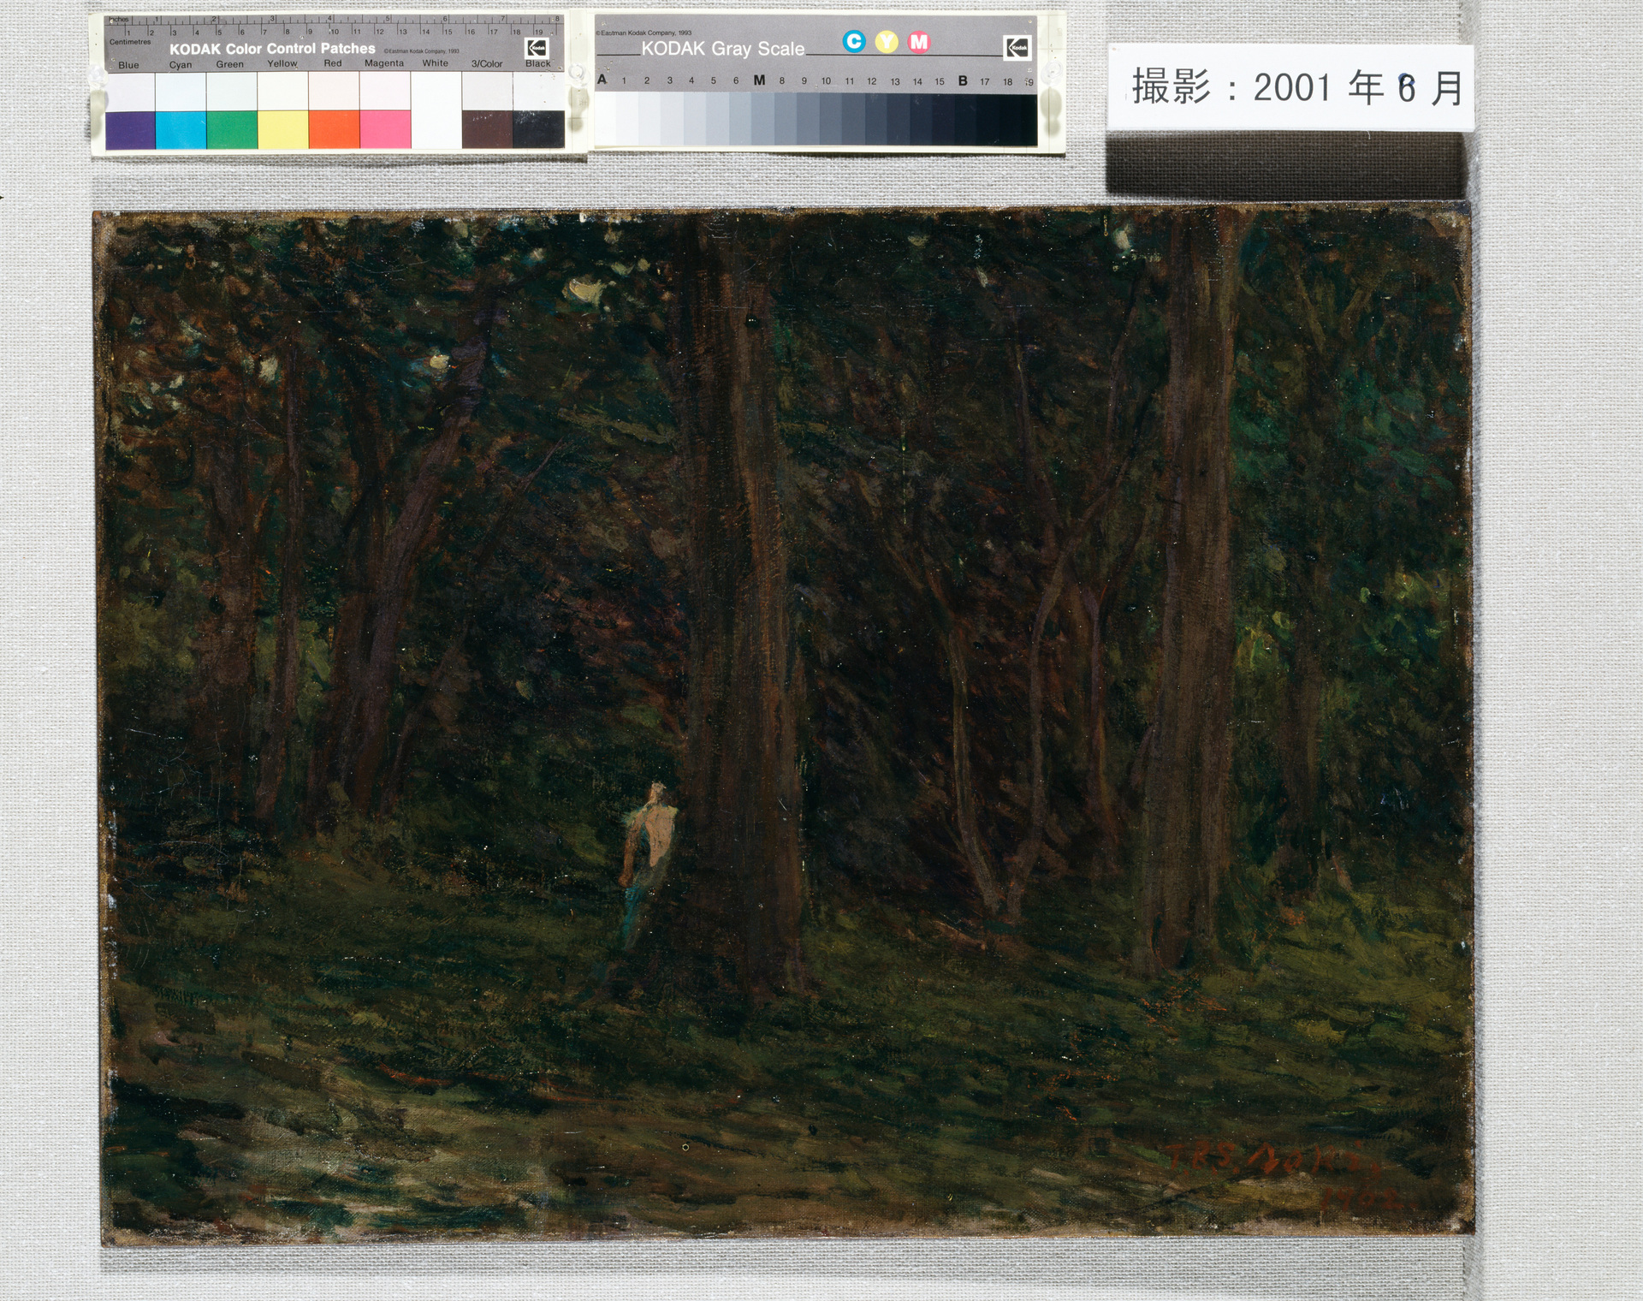
Task: Click the 'Black' patch label
Action: [538, 63]
